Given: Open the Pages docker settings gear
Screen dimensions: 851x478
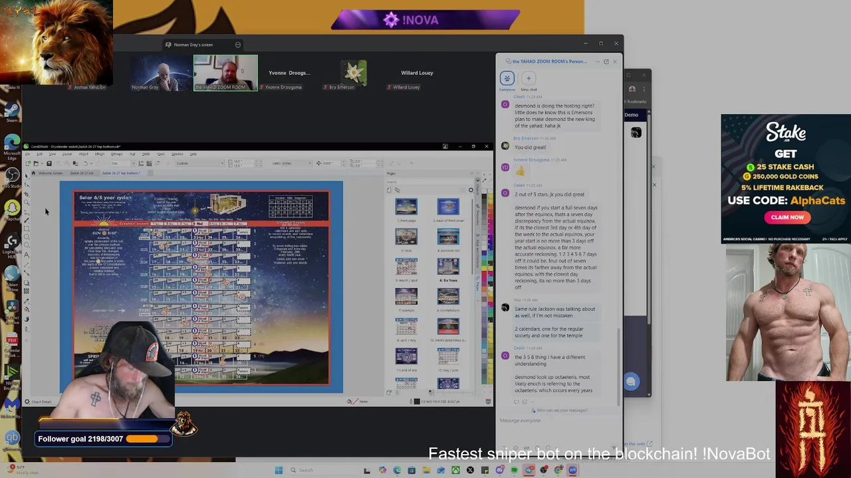Looking at the screenshot, I should tap(471, 190).
